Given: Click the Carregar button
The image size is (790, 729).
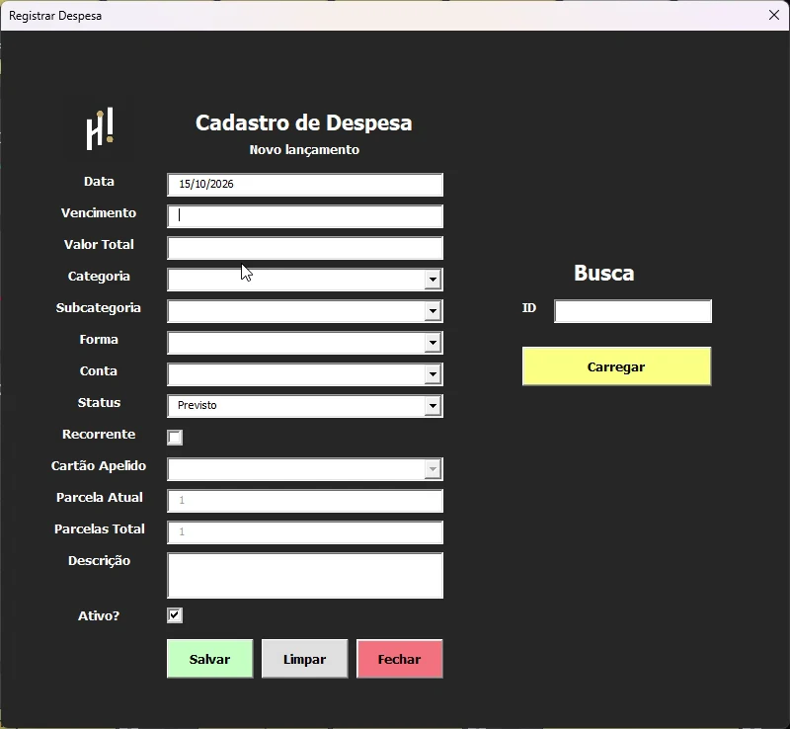Looking at the screenshot, I should (x=616, y=366).
